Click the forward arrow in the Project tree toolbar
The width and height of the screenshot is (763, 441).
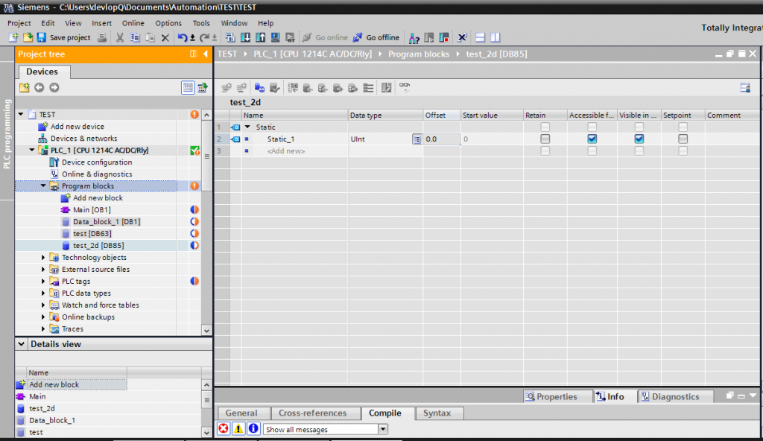(54, 88)
